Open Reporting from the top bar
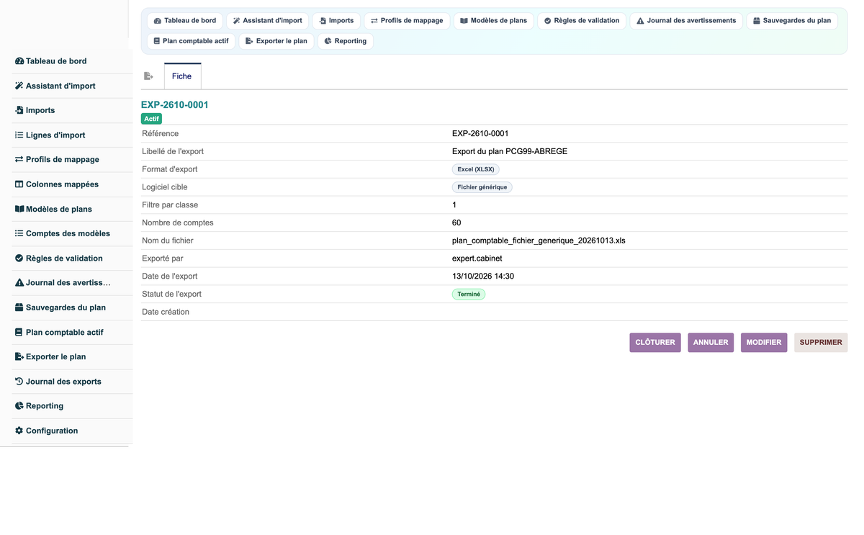864x535 pixels. pyautogui.click(x=346, y=41)
